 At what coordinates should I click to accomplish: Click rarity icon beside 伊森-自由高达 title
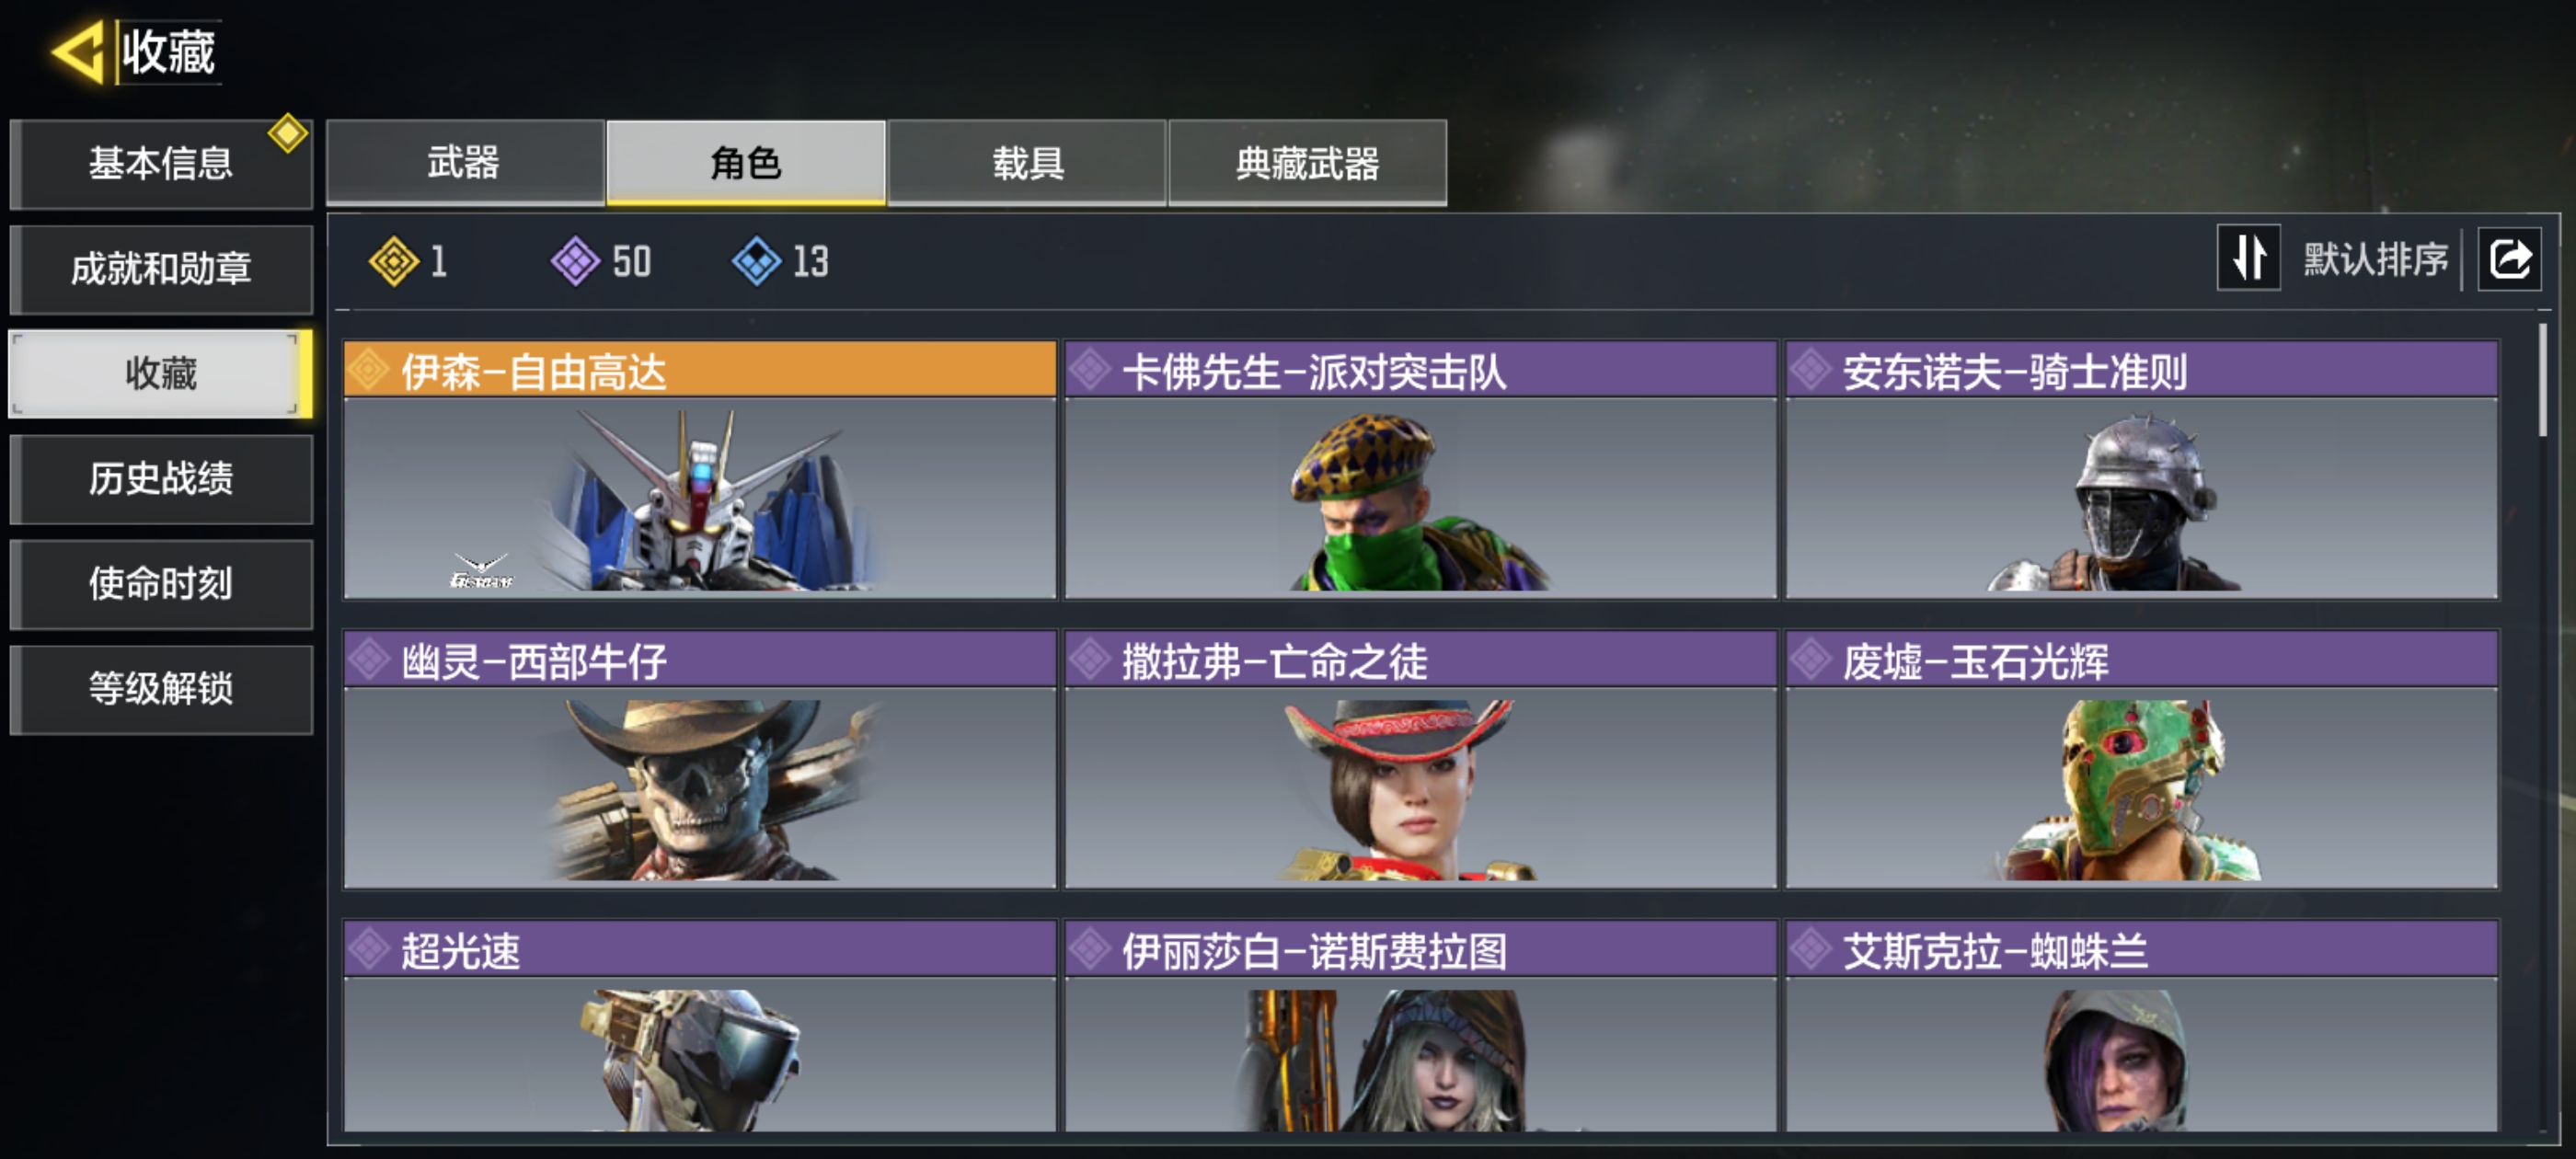click(369, 371)
